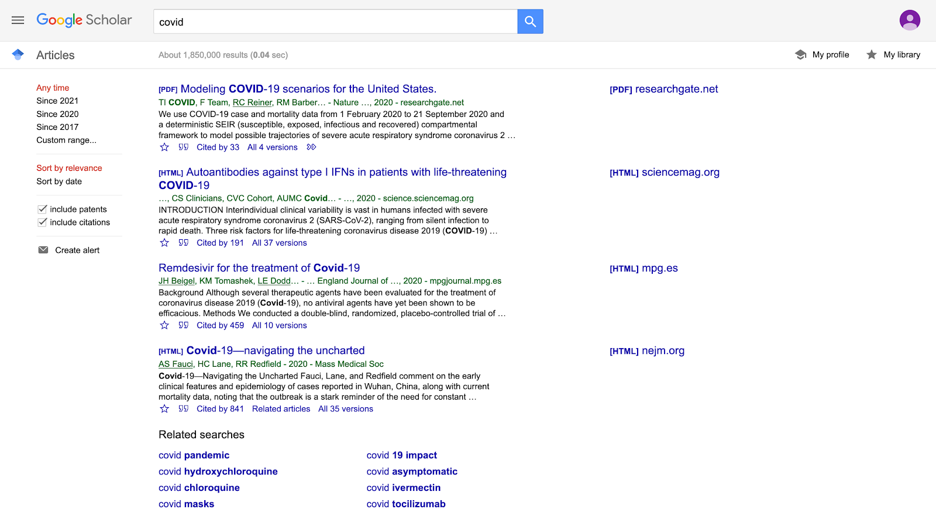Search related covid pandemic
Image resolution: width=936 pixels, height=516 pixels.
[x=194, y=455]
